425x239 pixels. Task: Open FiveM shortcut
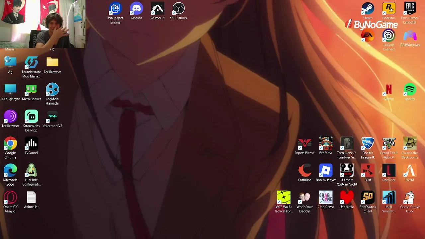pyautogui.click(x=410, y=171)
